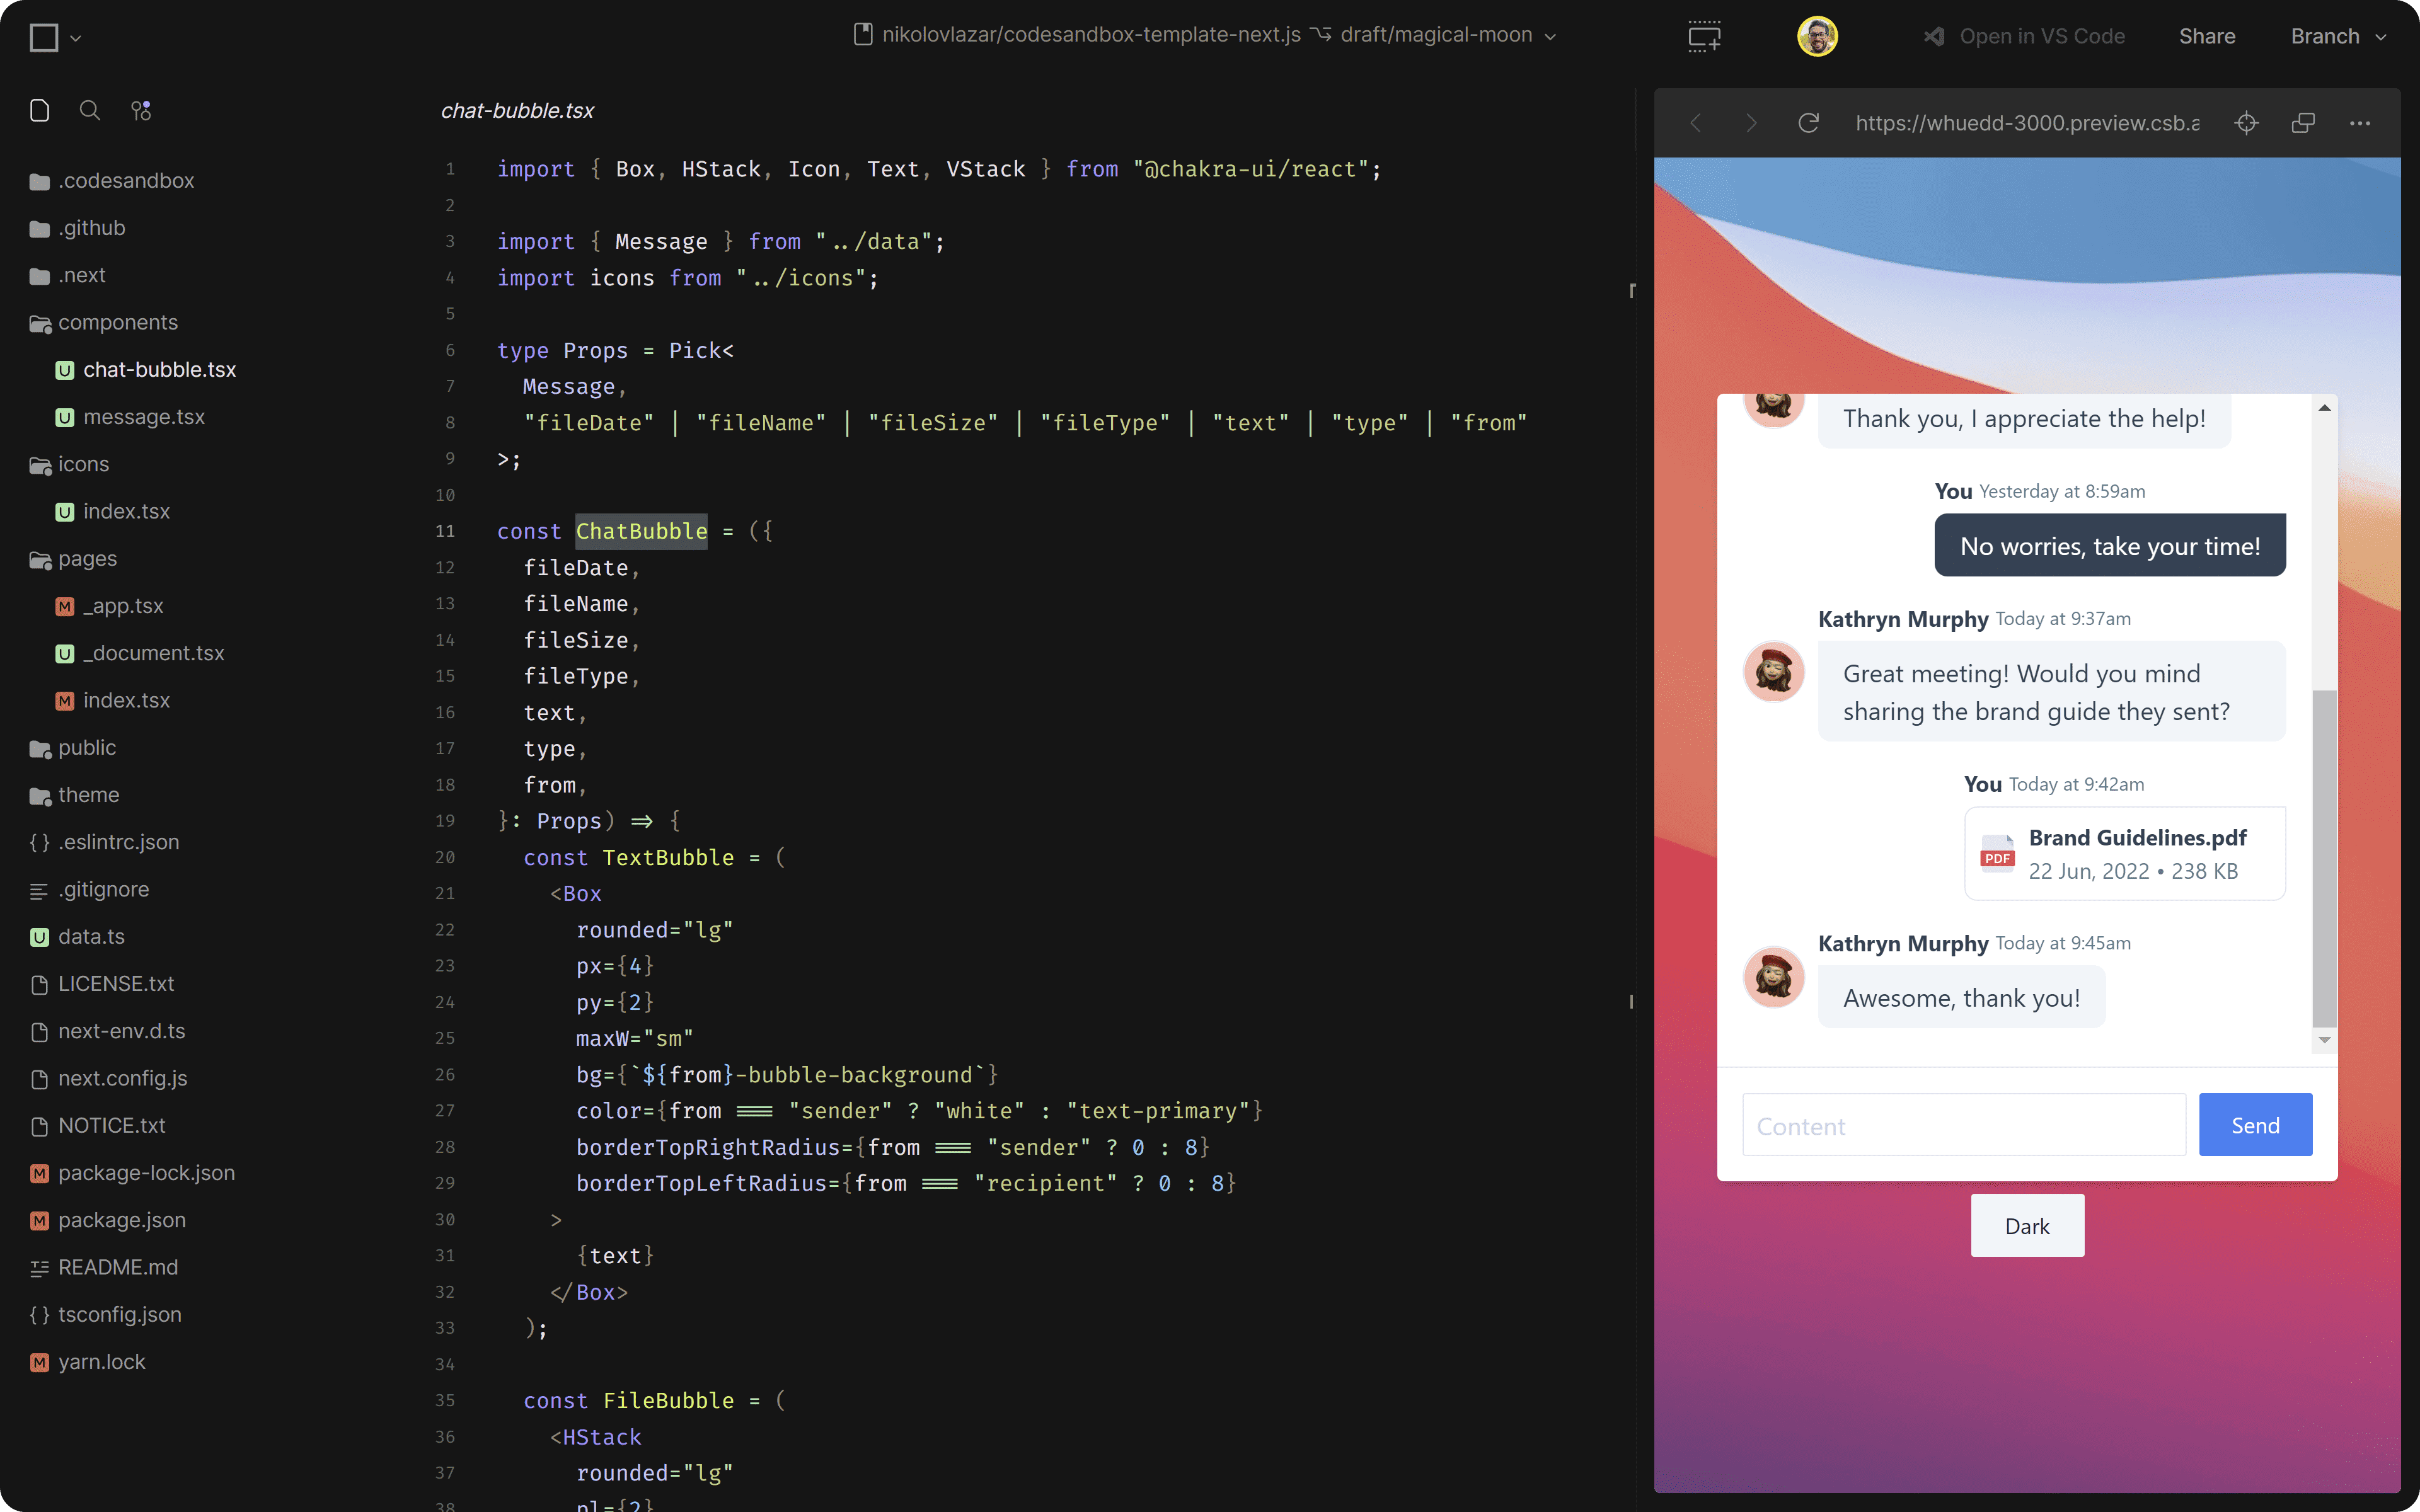The height and width of the screenshot is (1512, 2420).
Task: Open your profile avatar menu
Action: coord(1817,35)
